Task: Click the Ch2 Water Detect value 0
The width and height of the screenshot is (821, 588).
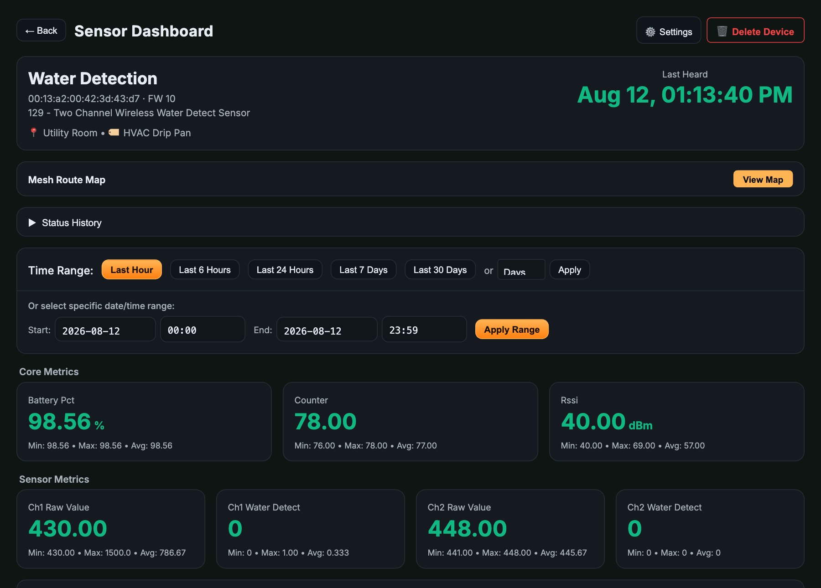Action: 634,529
